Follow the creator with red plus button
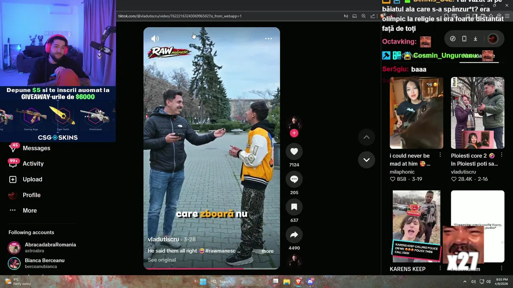513x288 pixels. coord(294,133)
